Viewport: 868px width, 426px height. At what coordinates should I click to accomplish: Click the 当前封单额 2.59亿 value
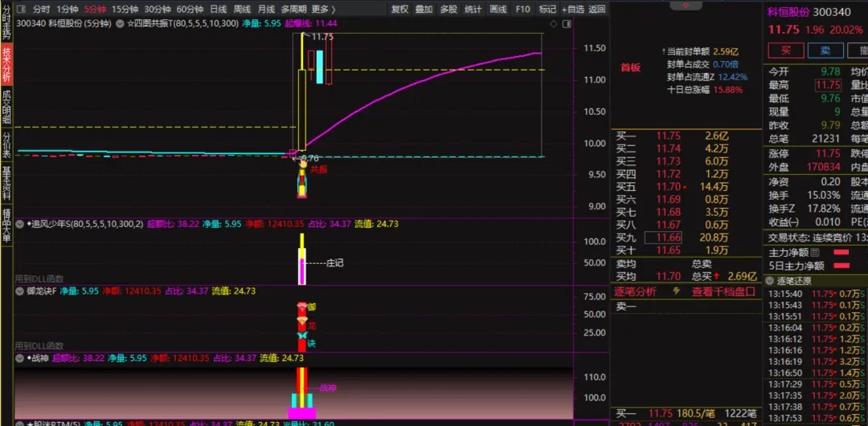pyautogui.click(x=726, y=51)
